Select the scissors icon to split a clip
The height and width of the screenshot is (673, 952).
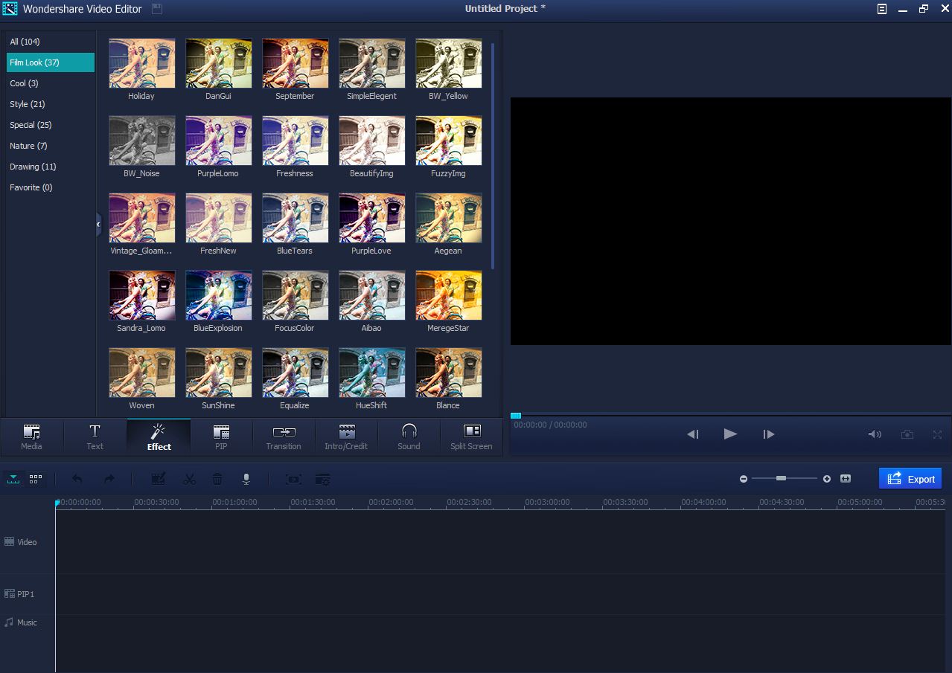coord(189,479)
